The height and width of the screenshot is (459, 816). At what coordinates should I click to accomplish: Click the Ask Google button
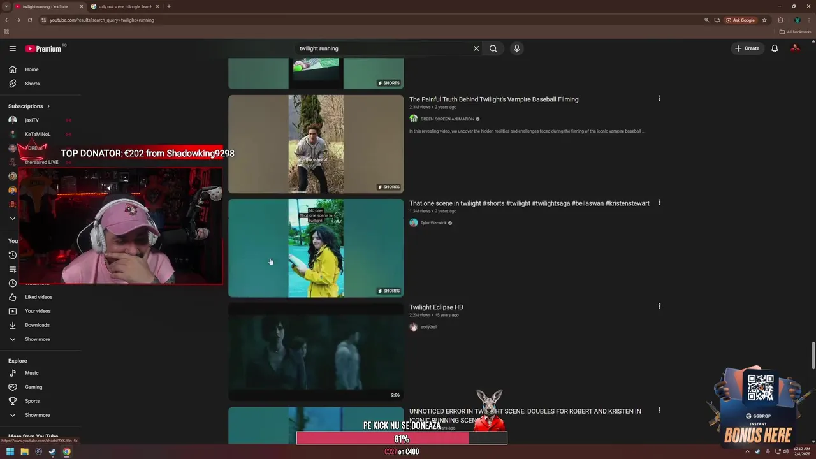click(x=740, y=20)
